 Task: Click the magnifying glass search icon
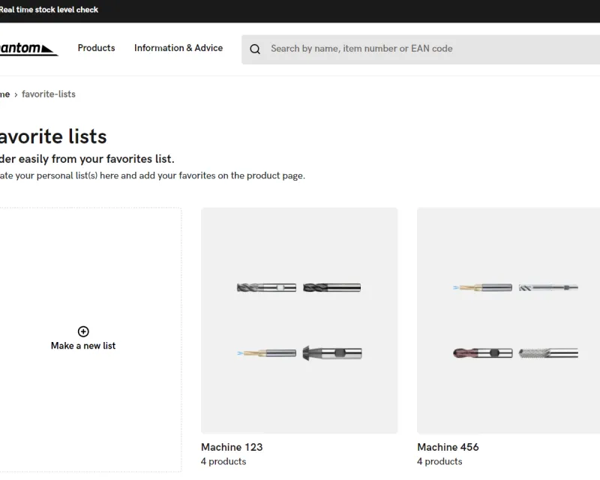(x=255, y=49)
